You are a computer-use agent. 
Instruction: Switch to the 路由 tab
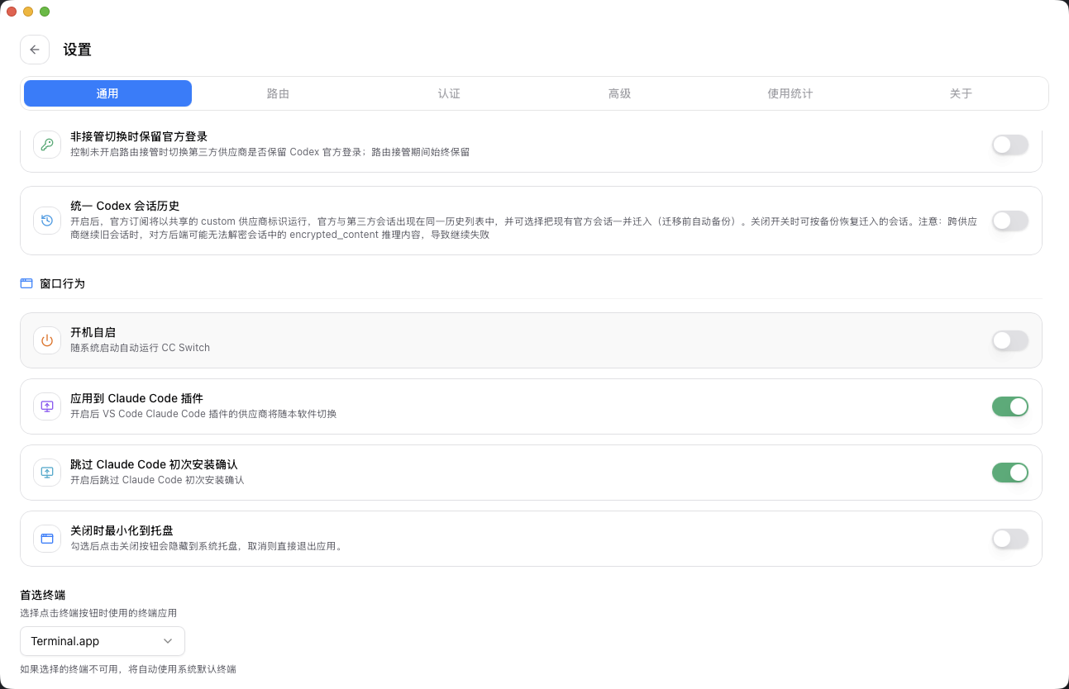click(x=279, y=93)
